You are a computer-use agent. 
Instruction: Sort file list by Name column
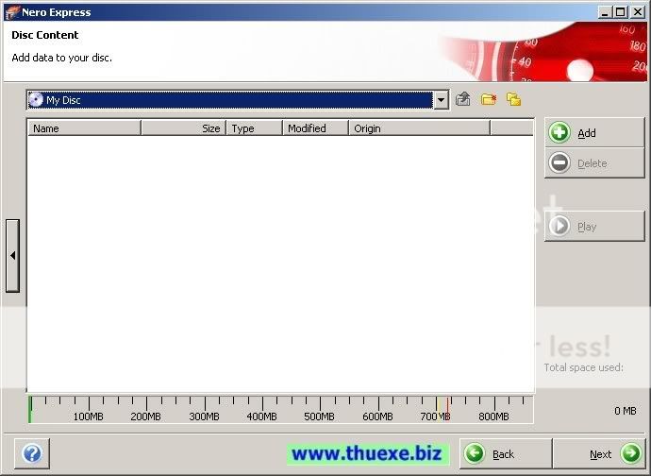click(x=84, y=128)
